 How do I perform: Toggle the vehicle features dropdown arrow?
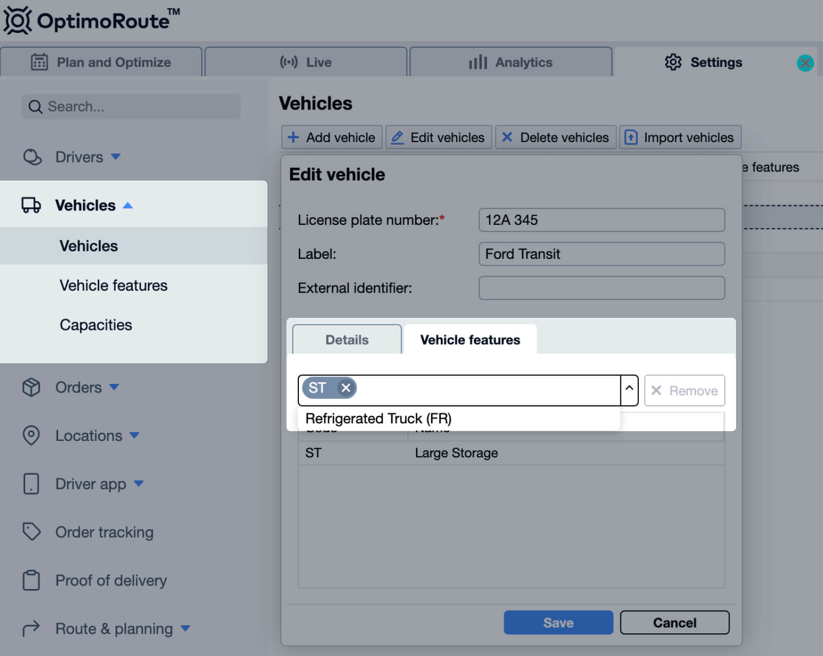click(x=629, y=390)
